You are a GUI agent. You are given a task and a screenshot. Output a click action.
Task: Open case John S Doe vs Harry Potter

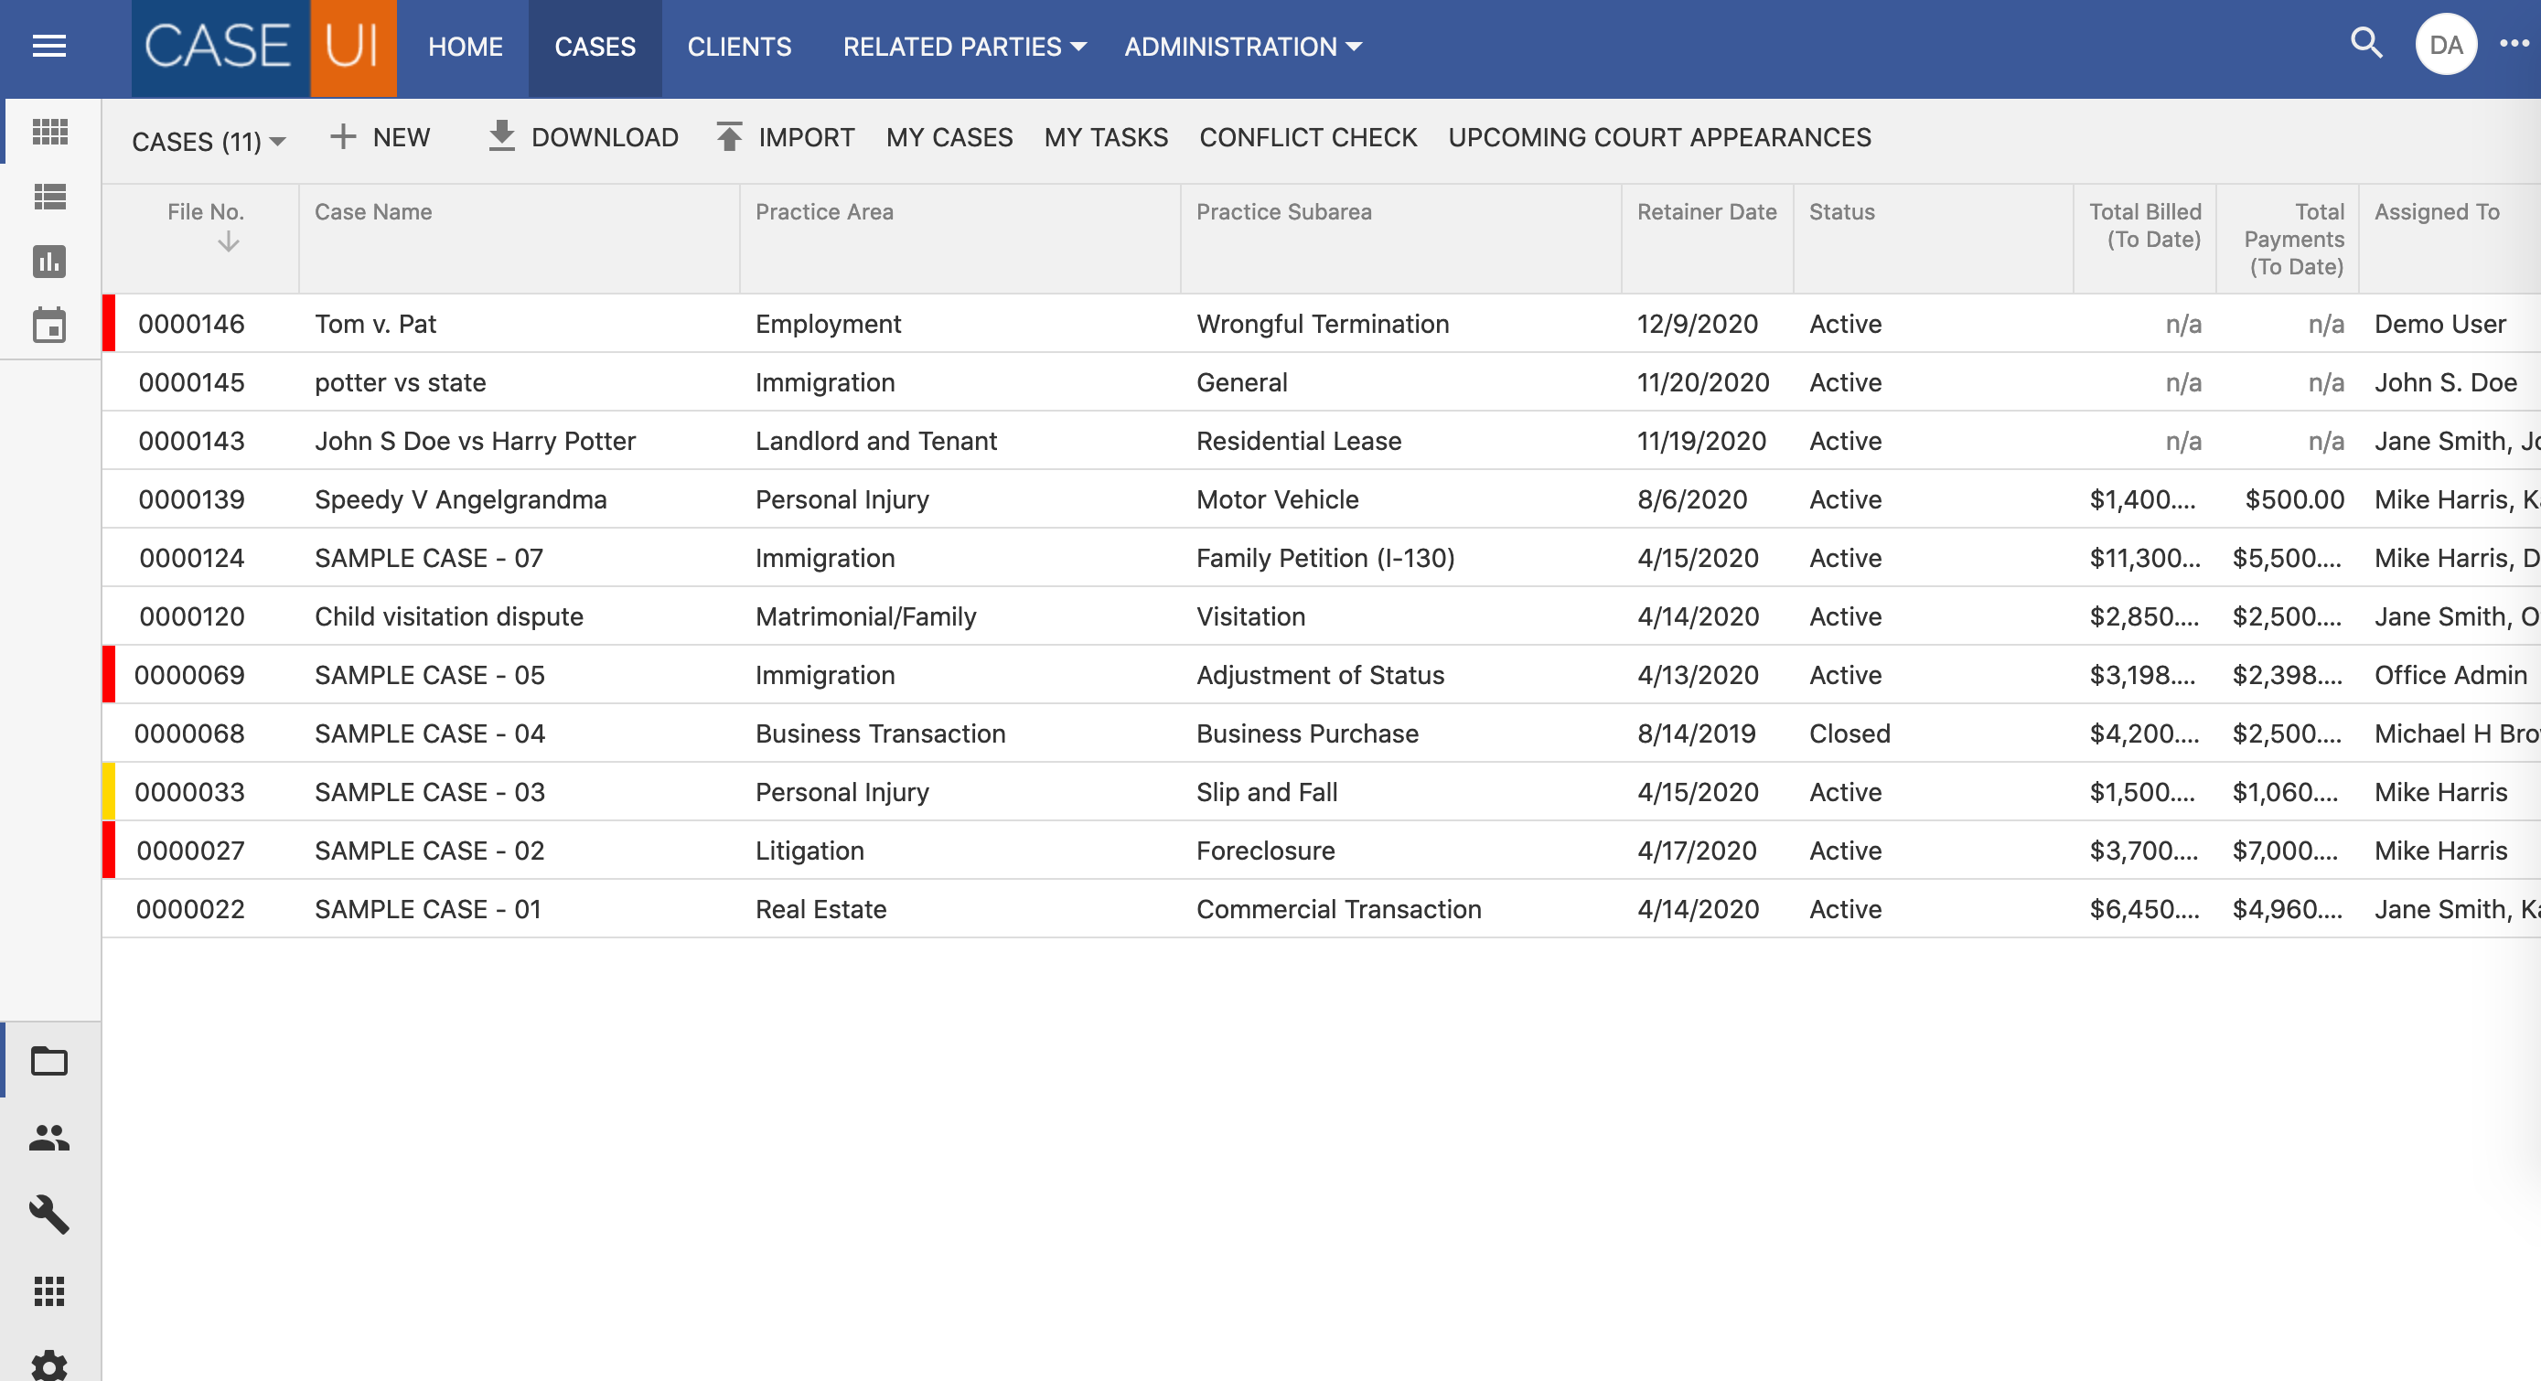475,440
